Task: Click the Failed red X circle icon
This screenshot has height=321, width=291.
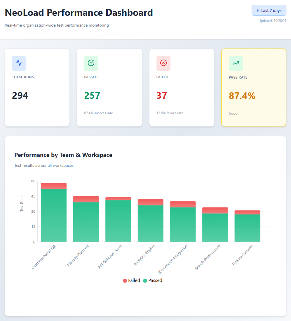Action: point(163,63)
